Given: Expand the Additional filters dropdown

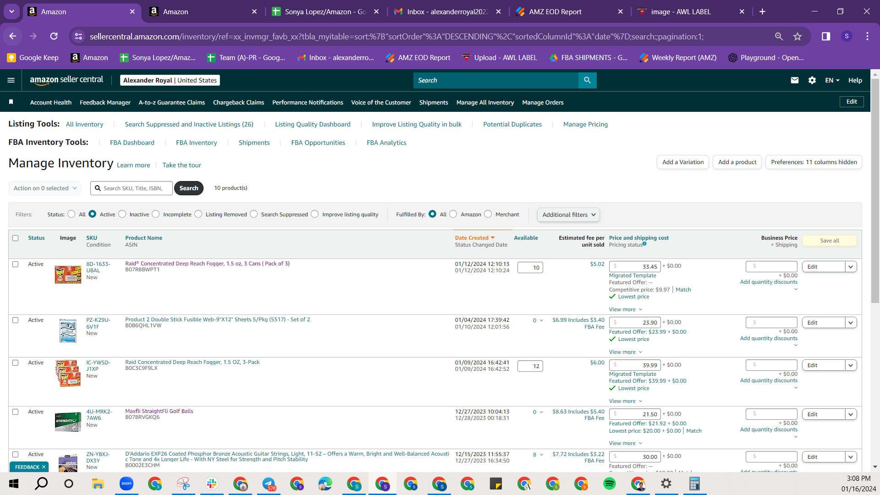Looking at the screenshot, I should [x=568, y=215].
